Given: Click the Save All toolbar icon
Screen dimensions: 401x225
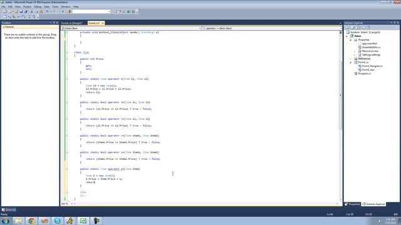Looking at the screenshot, I should click(x=26, y=11).
